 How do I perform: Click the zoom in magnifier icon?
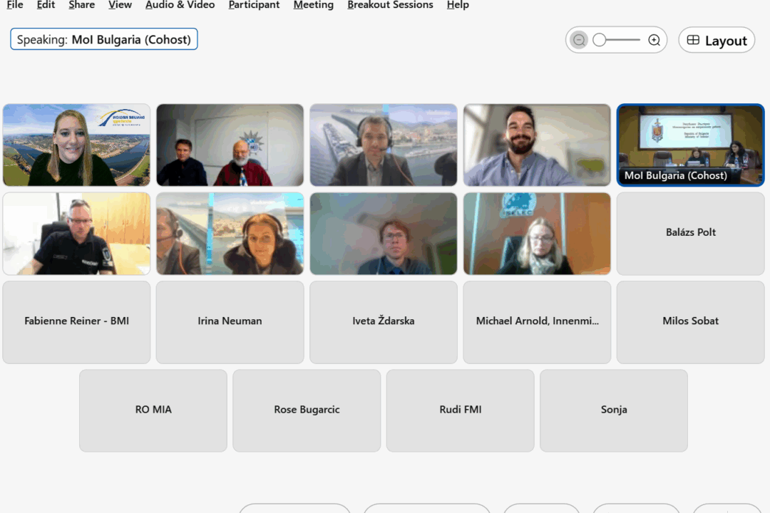[654, 41]
